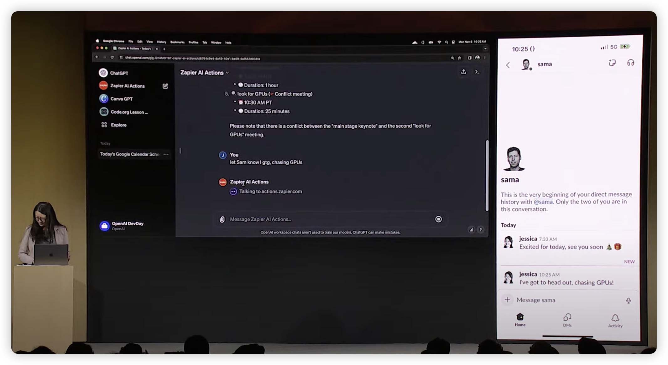Open Chrome profile avatar
Screen dimensions: 668x365
pyautogui.click(x=477, y=58)
